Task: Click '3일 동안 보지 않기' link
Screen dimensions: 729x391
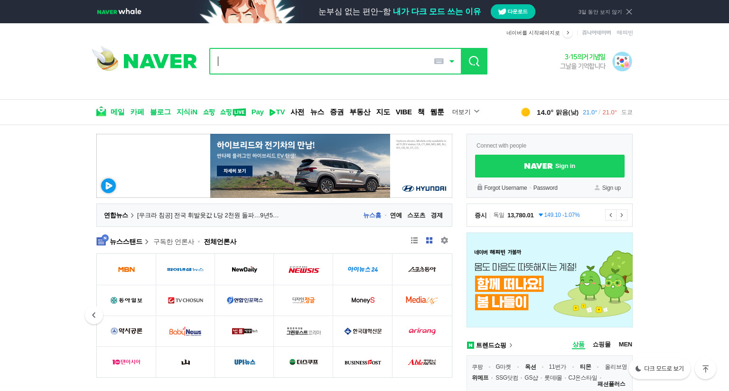Action: coord(600,12)
